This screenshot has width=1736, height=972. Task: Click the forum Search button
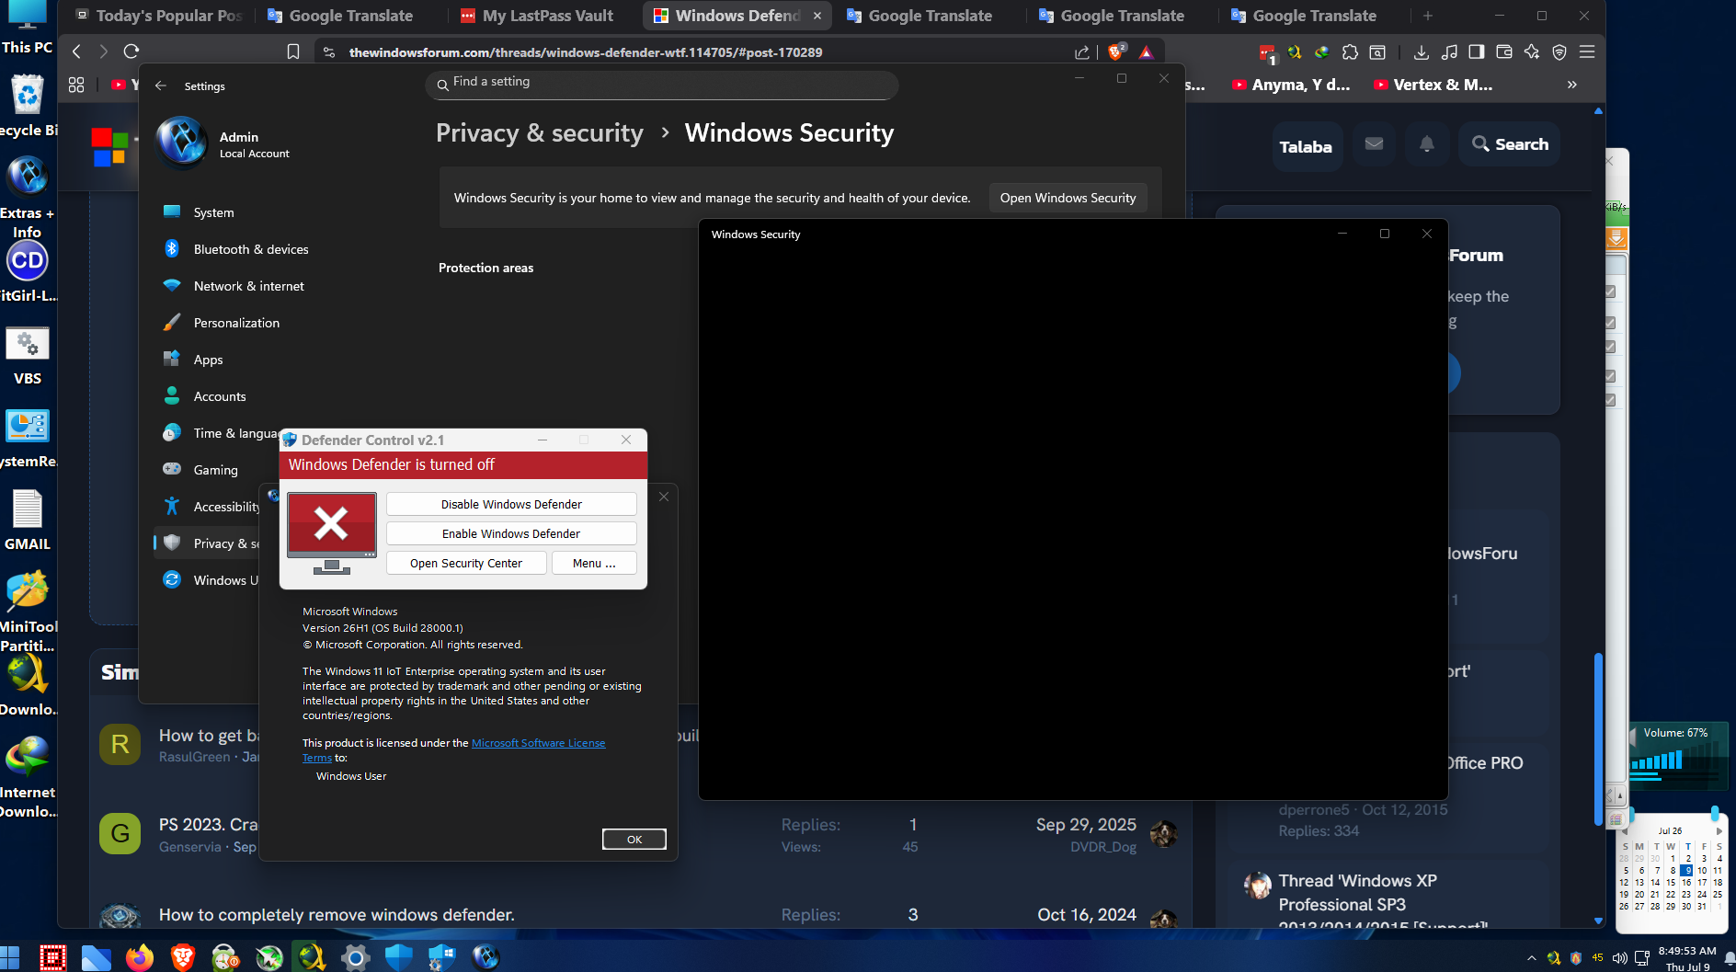(1510, 144)
